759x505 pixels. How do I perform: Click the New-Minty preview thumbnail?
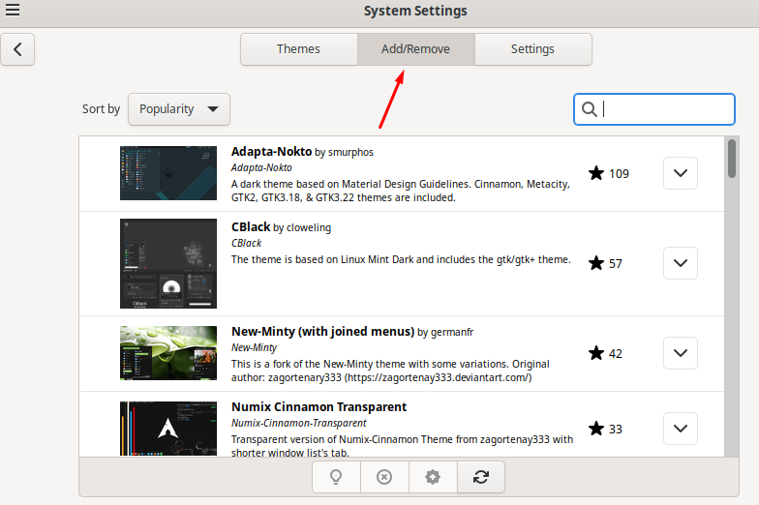168,353
